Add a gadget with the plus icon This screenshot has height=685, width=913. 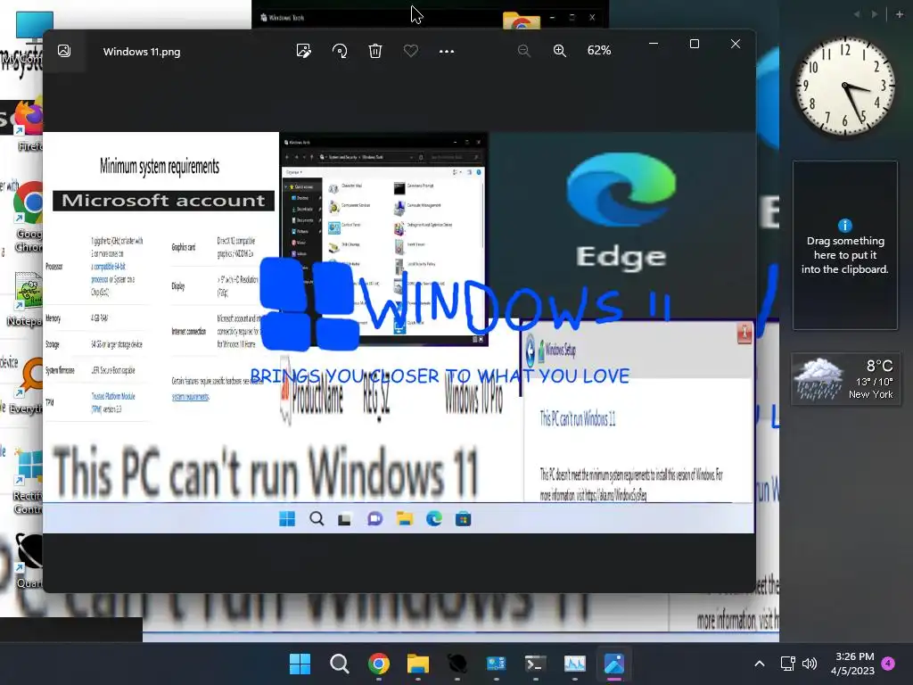click(900, 14)
